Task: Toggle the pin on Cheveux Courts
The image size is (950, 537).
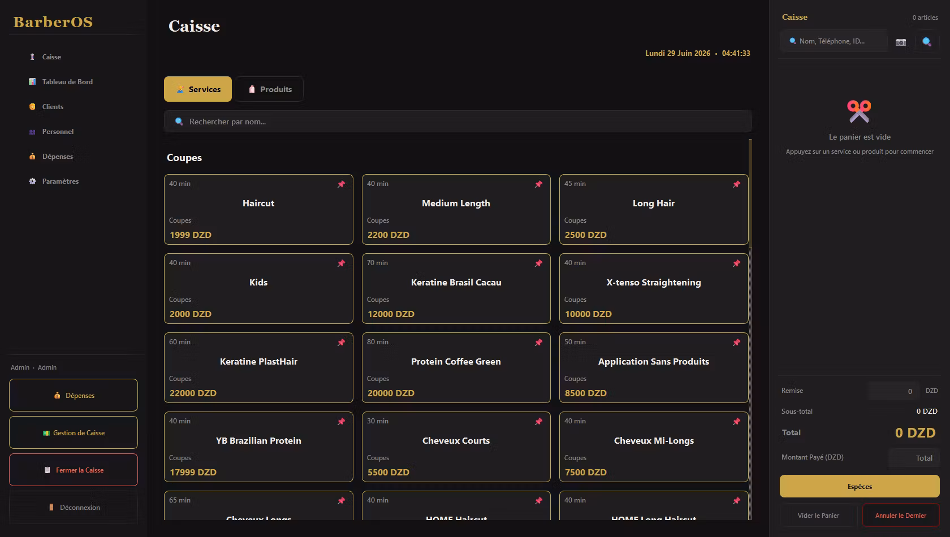Action: pyautogui.click(x=538, y=422)
